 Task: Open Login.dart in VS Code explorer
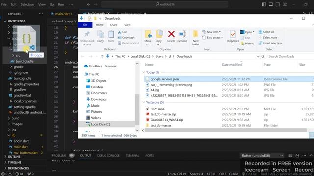(21, 141)
